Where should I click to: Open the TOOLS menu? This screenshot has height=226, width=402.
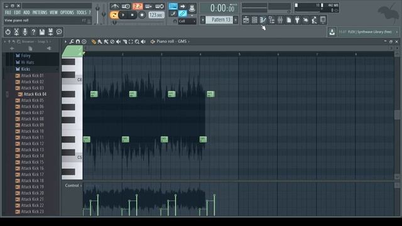coord(82,13)
